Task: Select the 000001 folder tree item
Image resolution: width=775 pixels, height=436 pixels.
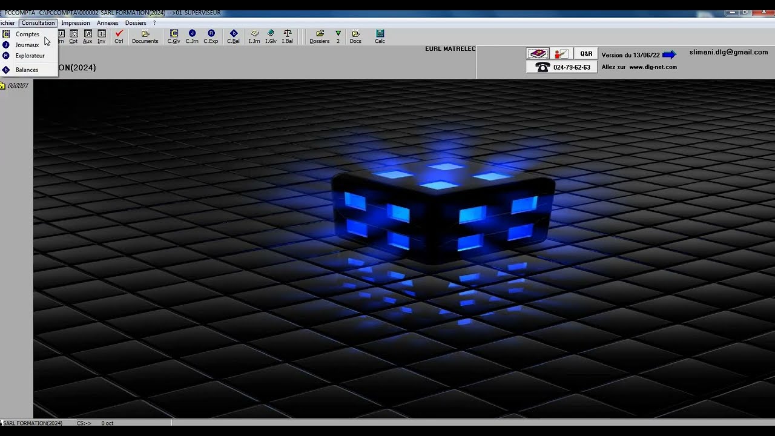Action: [x=15, y=86]
